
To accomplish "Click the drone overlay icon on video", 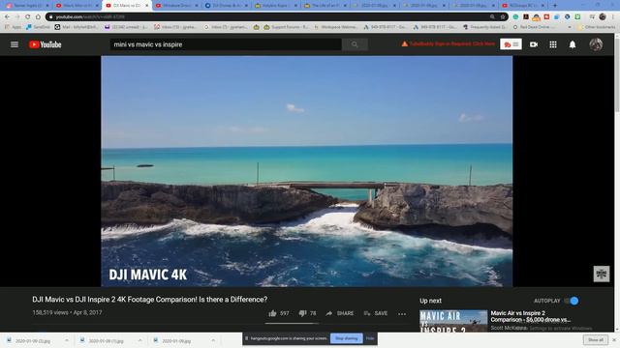I will pyautogui.click(x=601, y=274).
